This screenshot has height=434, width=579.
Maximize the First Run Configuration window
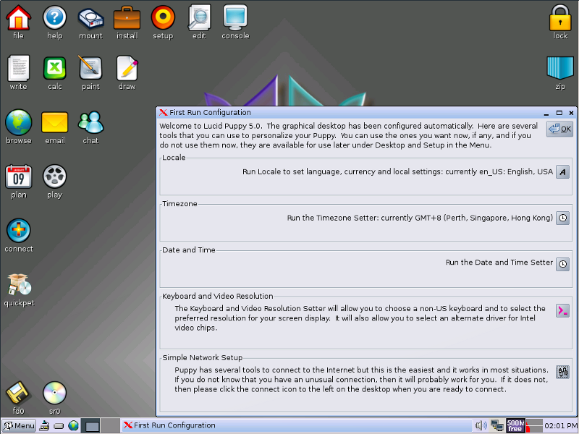click(x=559, y=113)
